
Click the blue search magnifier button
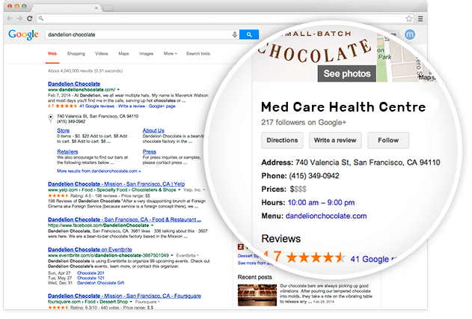[x=249, y=34]
